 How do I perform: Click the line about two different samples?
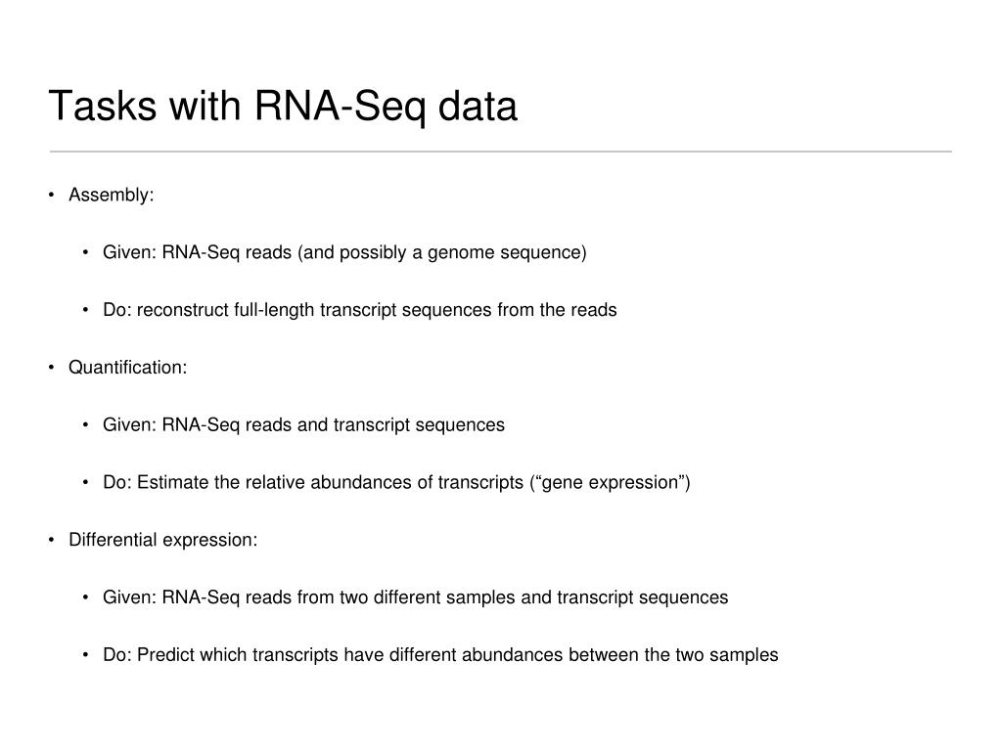415,597
